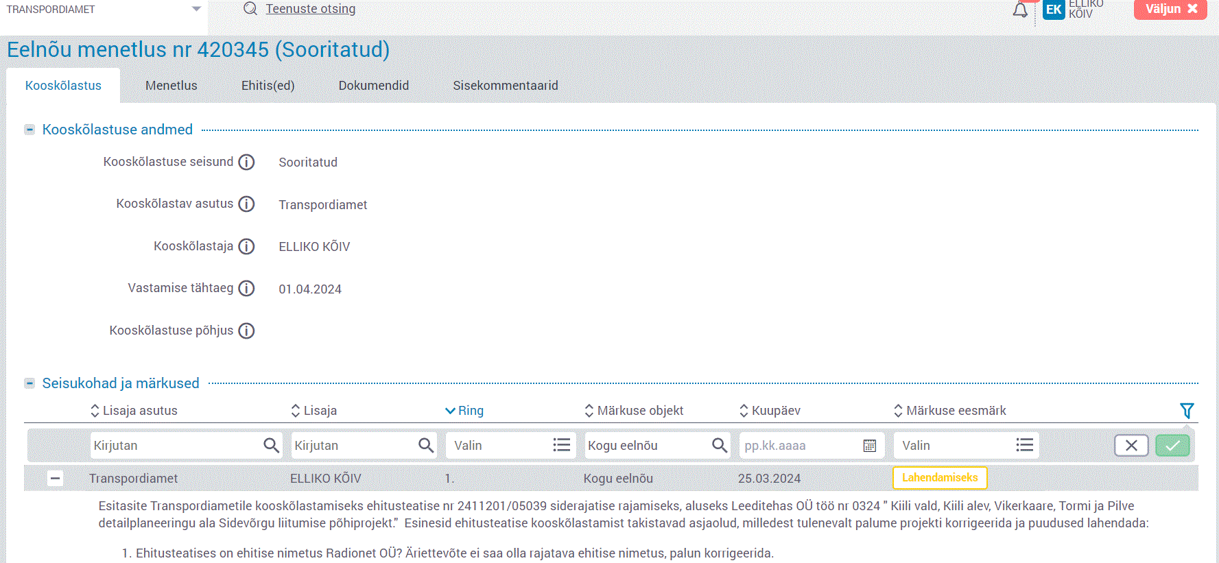The height and width of the screenshot is (563, 1219).
Task: Switch to the Menetlus tab
Action: (171, 86)
